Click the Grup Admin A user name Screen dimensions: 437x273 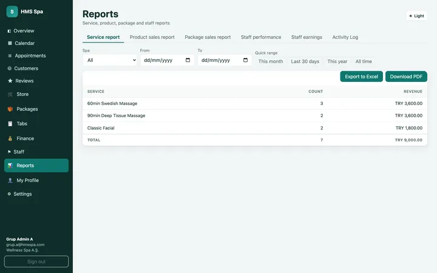[x=19, y=239]
